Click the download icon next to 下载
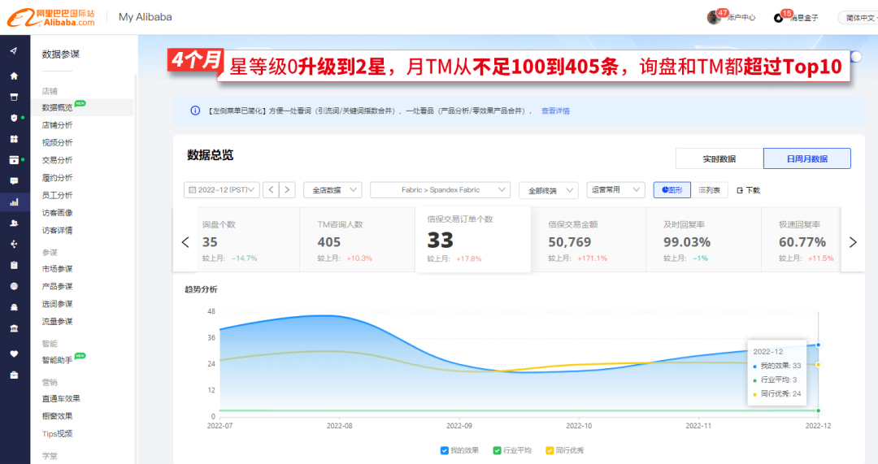The width and height of the screenshot is (878, 464). pos(740,190)
